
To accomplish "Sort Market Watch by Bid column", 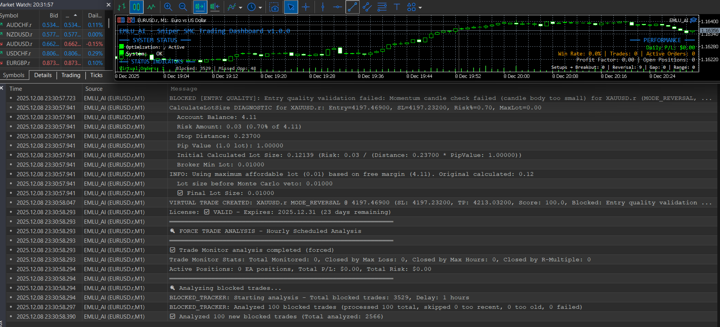I will (x=50, y=16).
